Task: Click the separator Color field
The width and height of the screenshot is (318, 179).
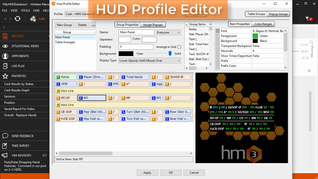Action: (149, 39)
